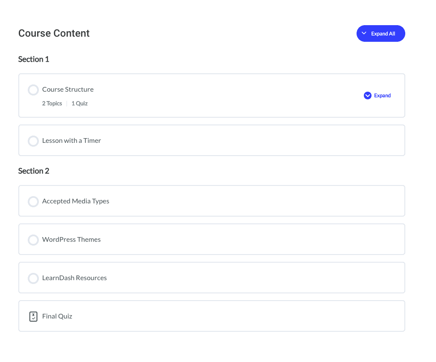Click the Section 1 heading
436x362 pixels.
[34, 59]
